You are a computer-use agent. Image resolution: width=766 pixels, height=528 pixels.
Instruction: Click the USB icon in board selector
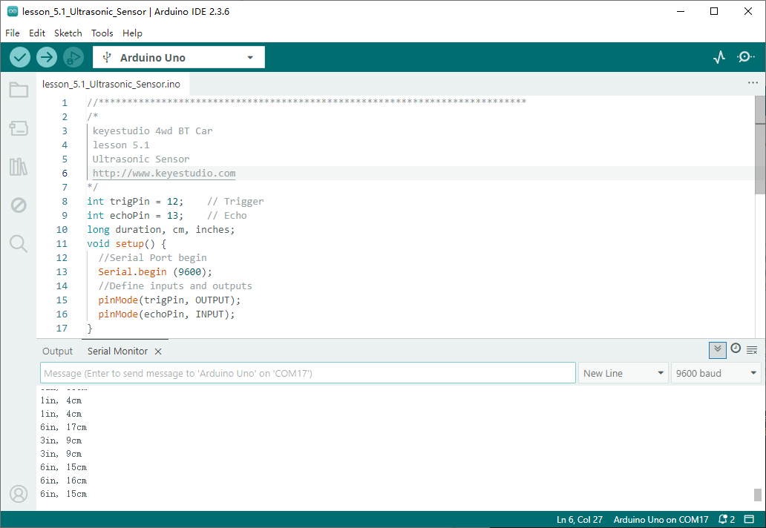click(x=107, y=58)
